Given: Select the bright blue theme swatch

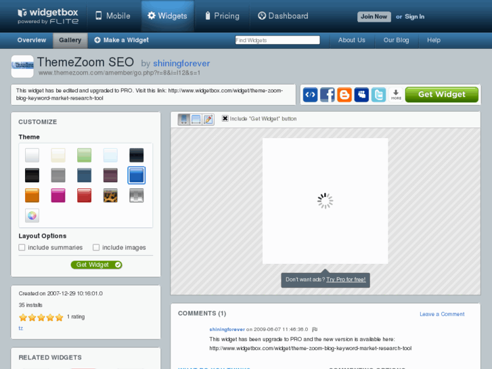Looking at the screenshot, I should click(137, 175).
